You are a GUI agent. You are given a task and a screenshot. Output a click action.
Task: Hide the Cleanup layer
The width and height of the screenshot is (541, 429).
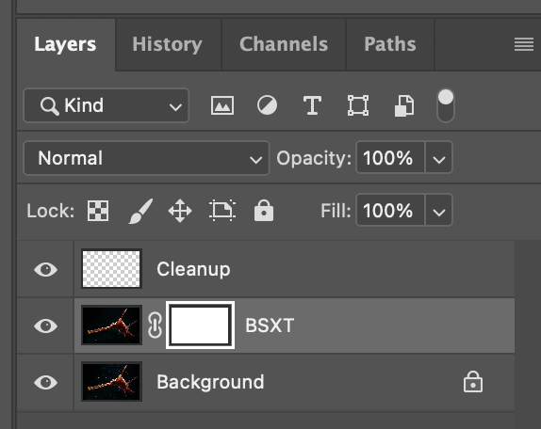45,269
